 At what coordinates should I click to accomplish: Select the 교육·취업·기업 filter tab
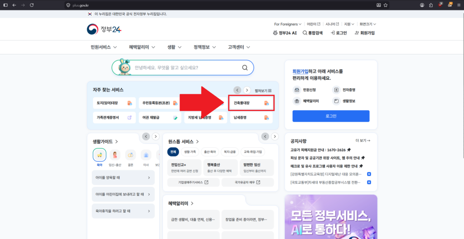click(253, 152)
